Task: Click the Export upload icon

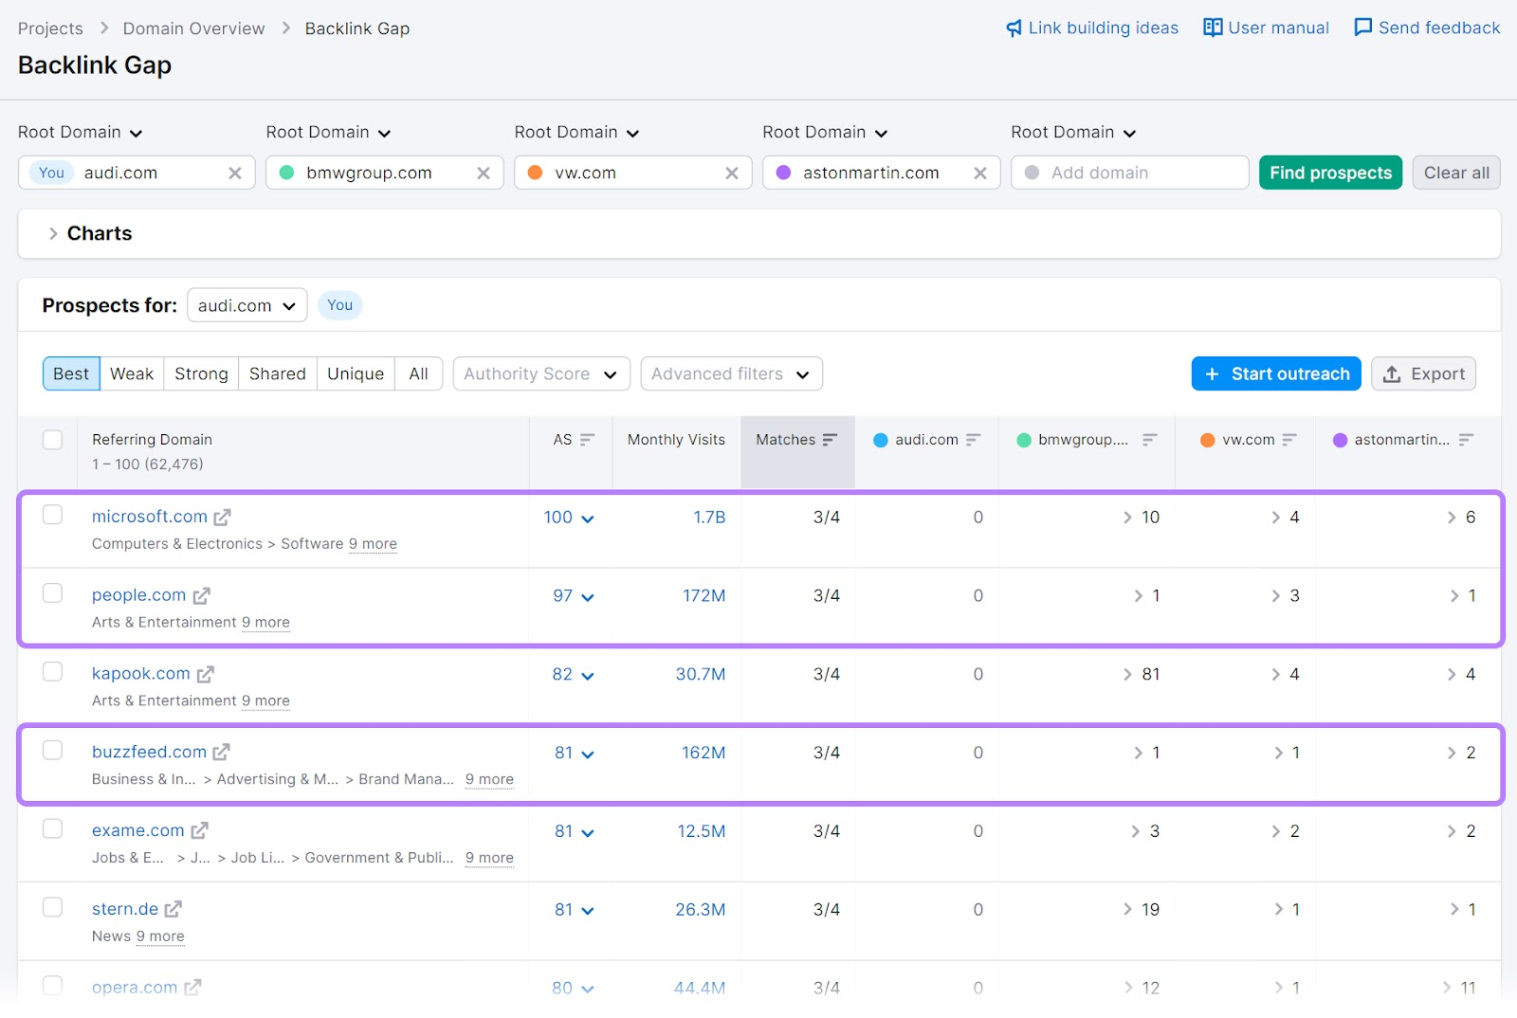Action: pyautogui.click(x=1395, y=373)
